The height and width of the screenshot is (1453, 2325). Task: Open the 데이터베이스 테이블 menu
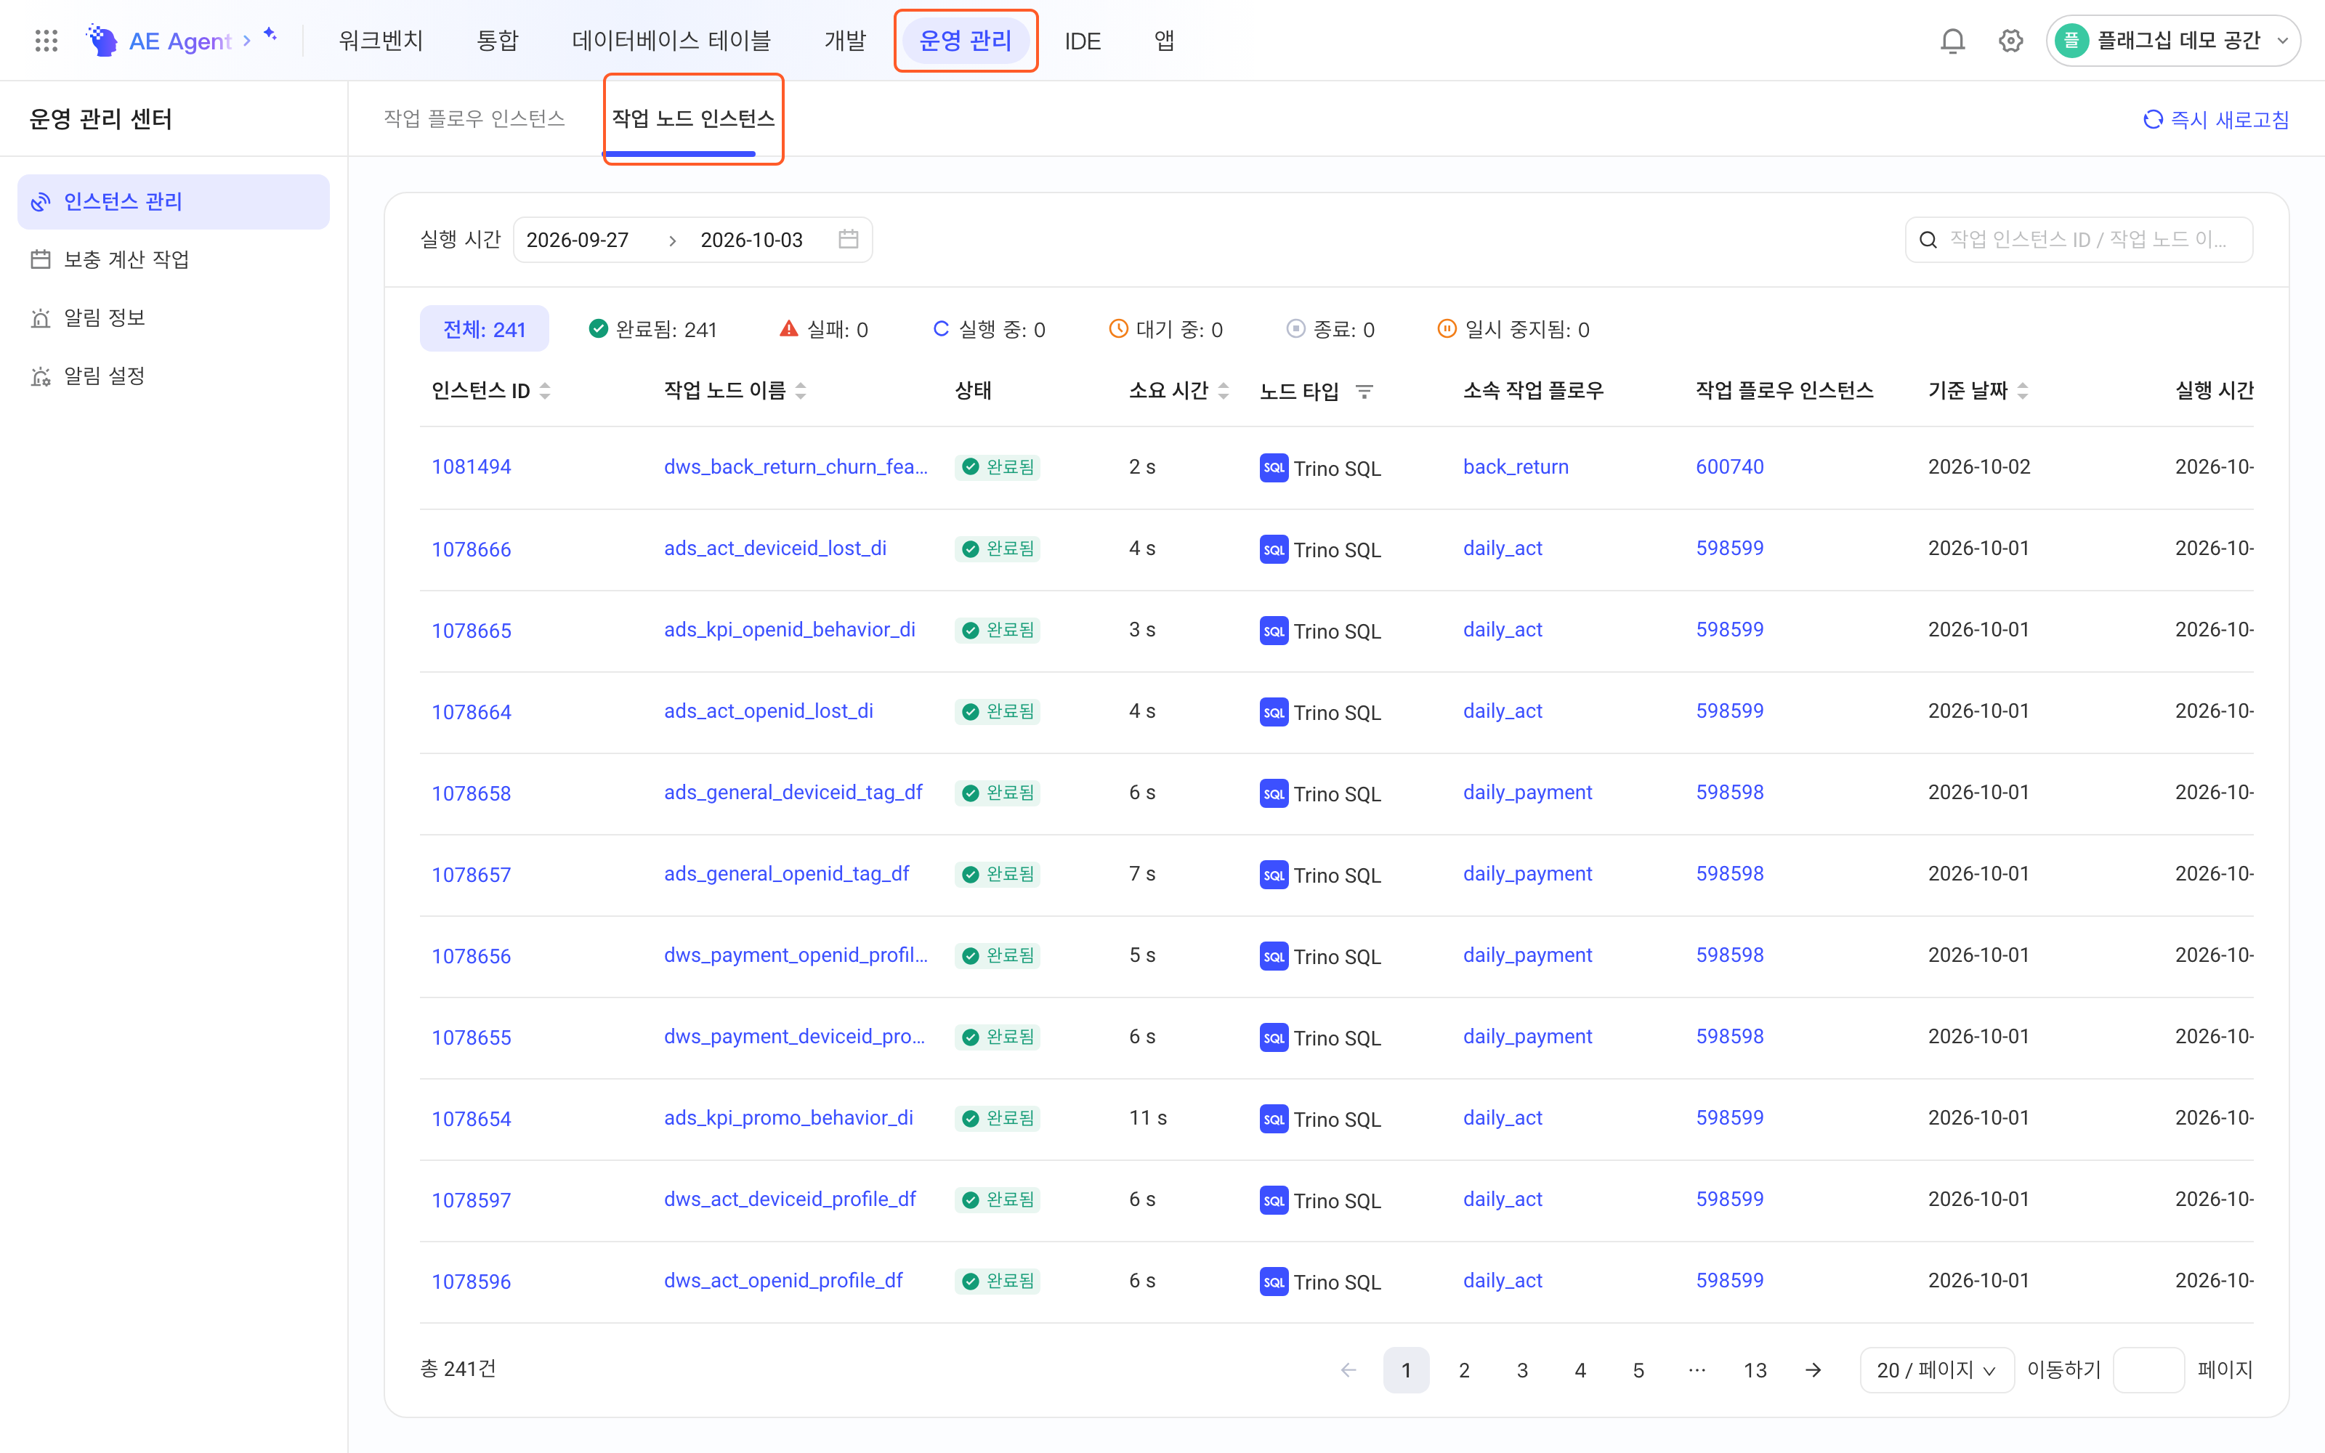[x=671, y=41]
